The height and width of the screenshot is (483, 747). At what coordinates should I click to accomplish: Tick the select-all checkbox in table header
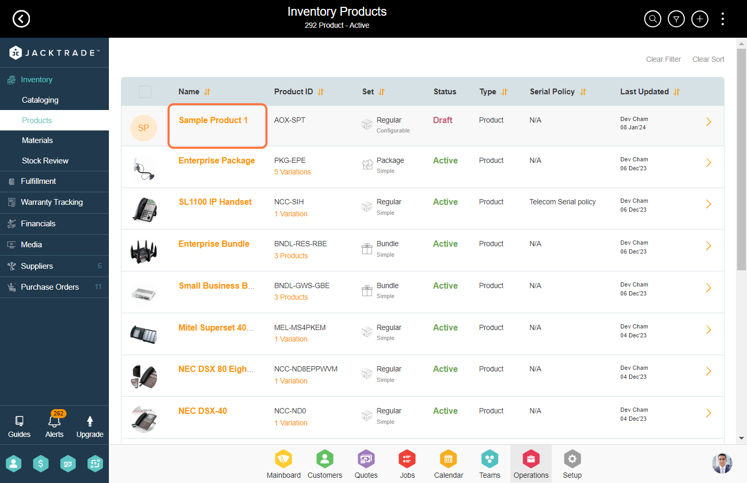coord(145,92)
